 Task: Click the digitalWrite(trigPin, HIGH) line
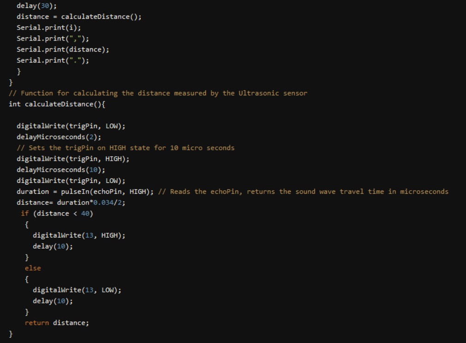[73, 159]
